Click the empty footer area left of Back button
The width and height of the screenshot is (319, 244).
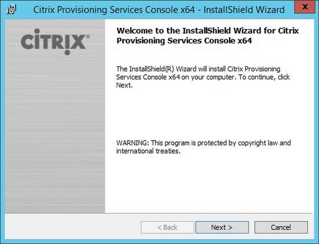tap(73, 227)
